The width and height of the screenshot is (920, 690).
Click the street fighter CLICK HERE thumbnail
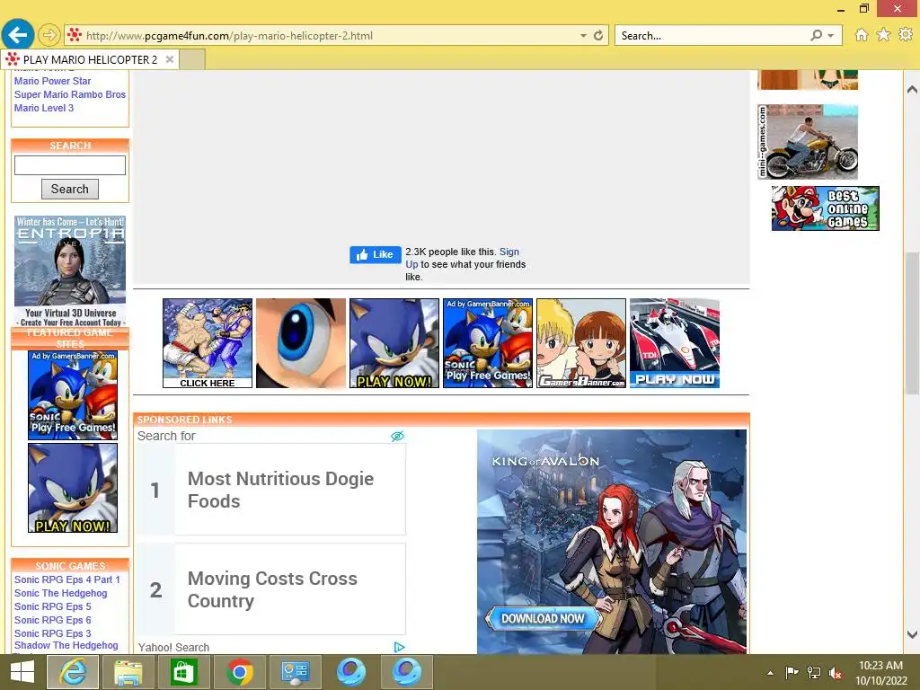pyautogui.click(x=208, y=343)
